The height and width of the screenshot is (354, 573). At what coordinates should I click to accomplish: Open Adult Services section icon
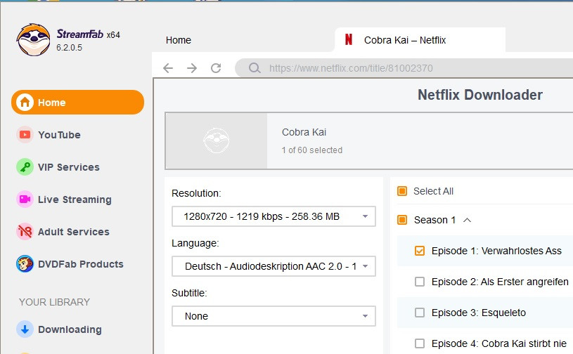(25, 232)
